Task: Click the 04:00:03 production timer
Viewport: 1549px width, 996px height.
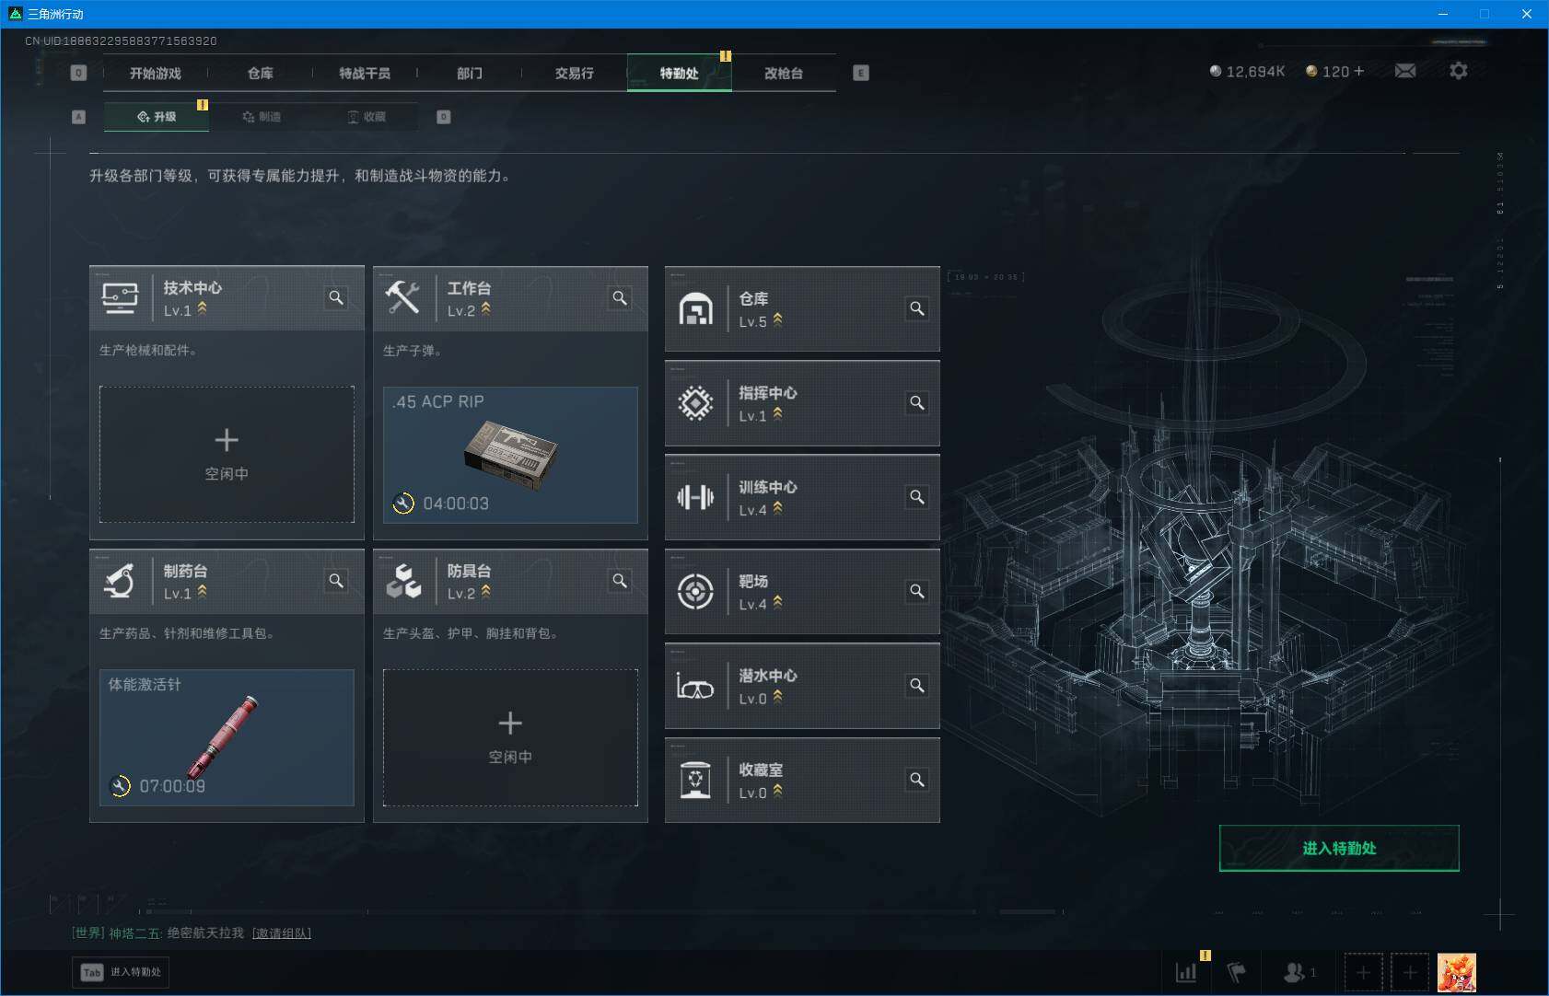Action: (456, 504)
